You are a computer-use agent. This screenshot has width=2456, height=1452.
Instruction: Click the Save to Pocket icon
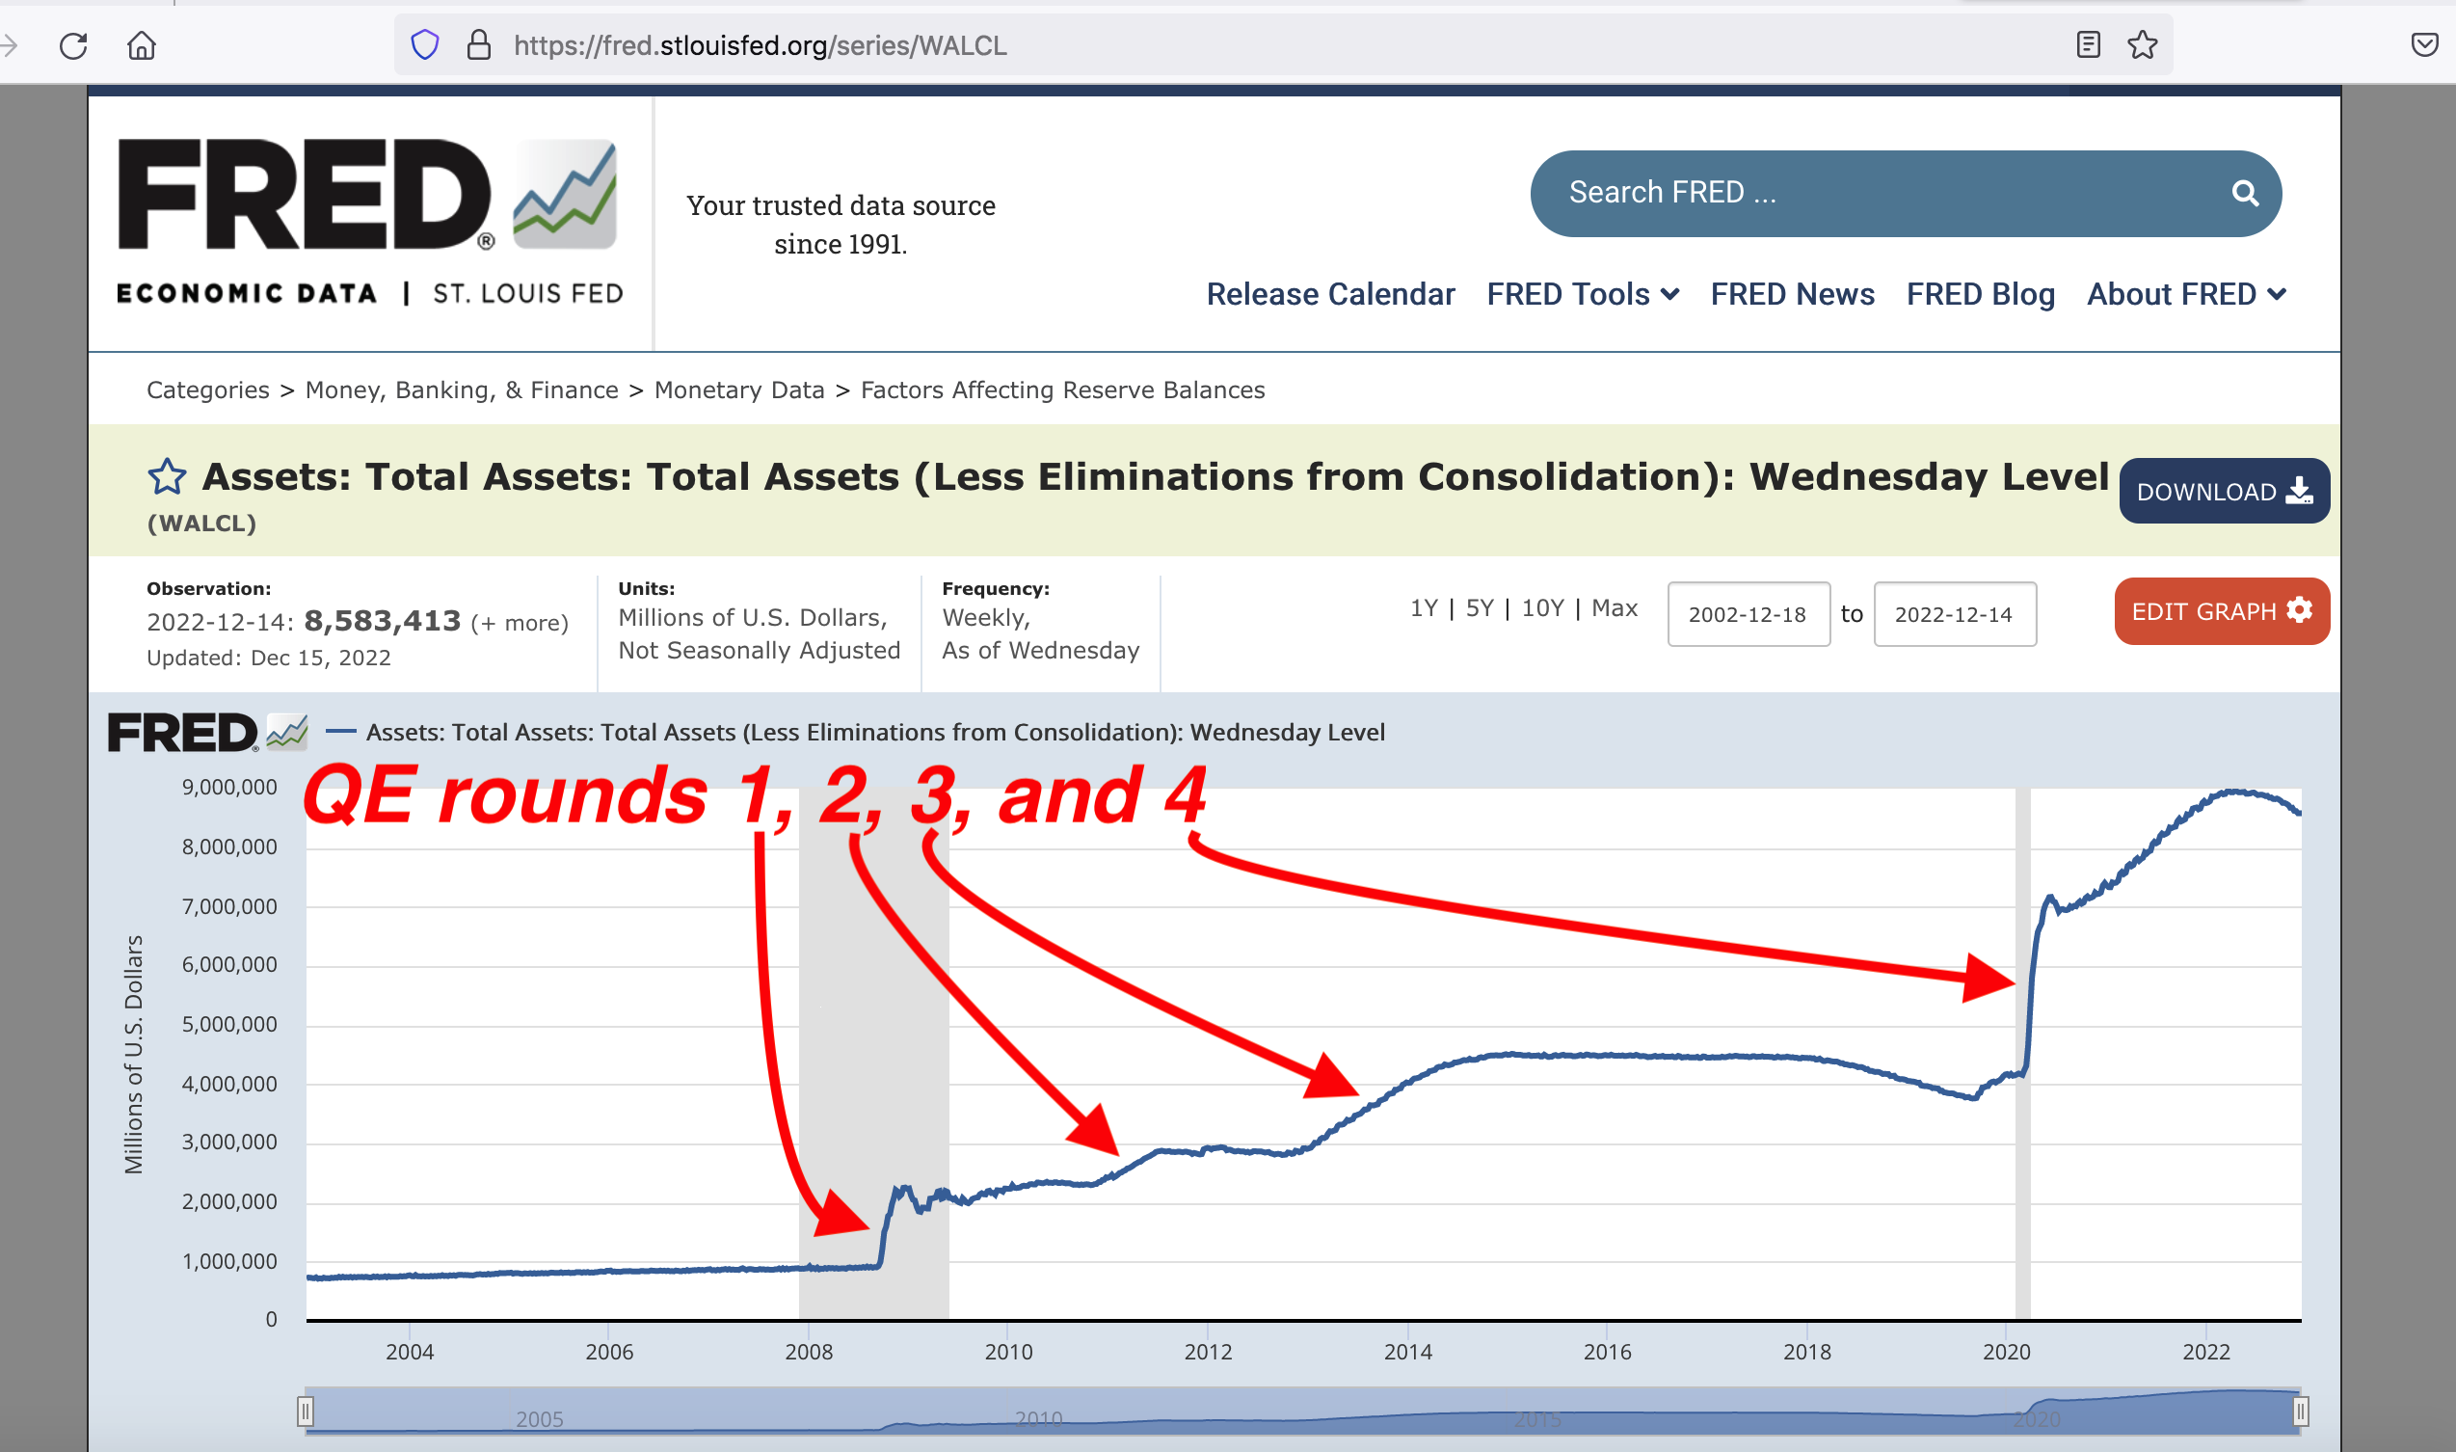pyautogui.click(x=2424, y=45)
